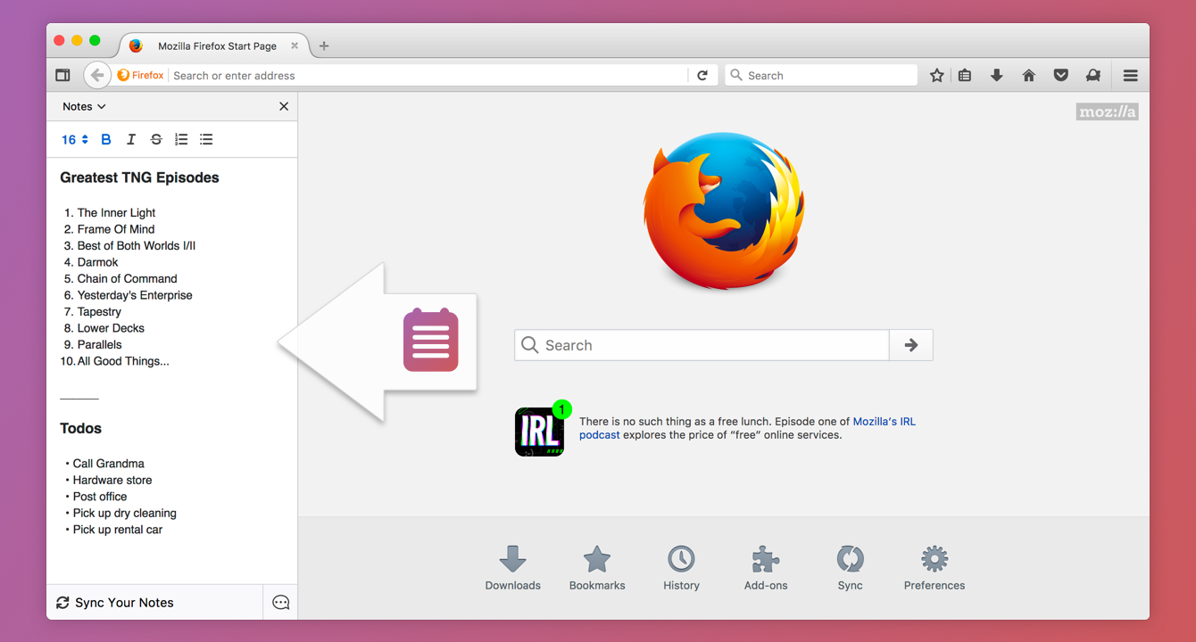1196x642 pixels.
Task: Open the hamburger menu in Firefox
Action: click(1130, 76)
